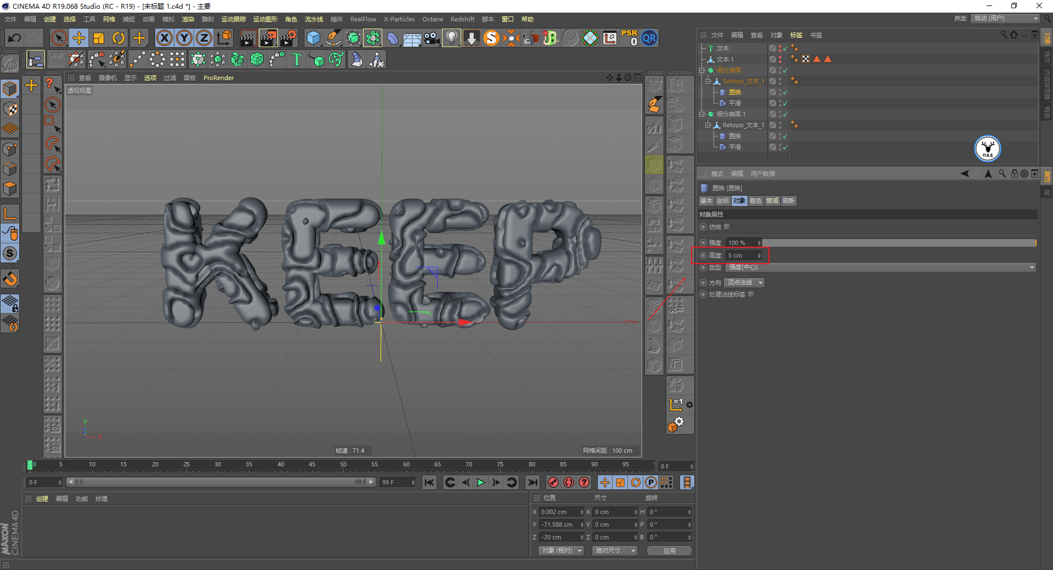
Task: Click the Record active objects button
Action: (553, 482)
